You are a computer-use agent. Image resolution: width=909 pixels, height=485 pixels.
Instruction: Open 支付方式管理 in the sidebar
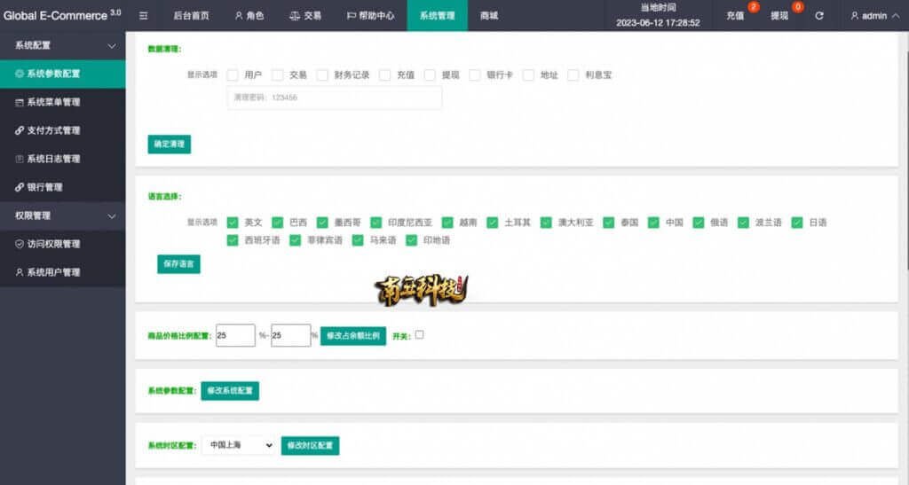(53, 130)
